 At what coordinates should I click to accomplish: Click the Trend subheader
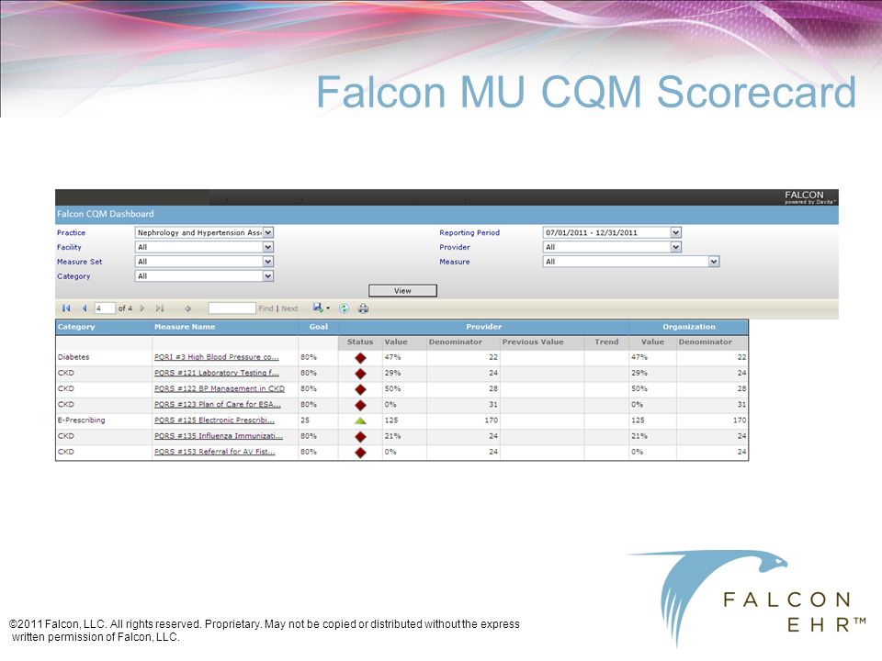pos(606,342)
